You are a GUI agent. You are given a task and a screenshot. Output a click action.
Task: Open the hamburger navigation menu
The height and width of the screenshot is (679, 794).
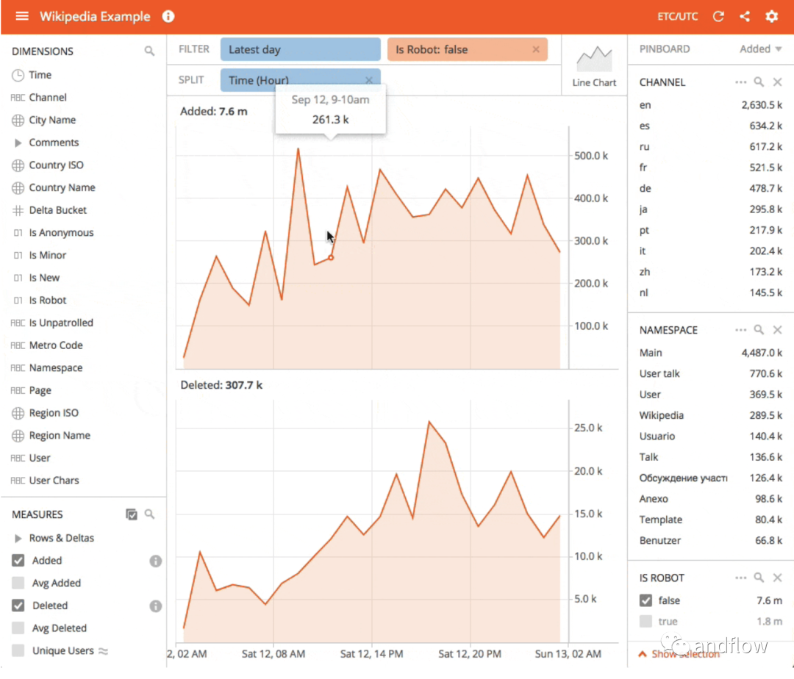coord(22,16)
